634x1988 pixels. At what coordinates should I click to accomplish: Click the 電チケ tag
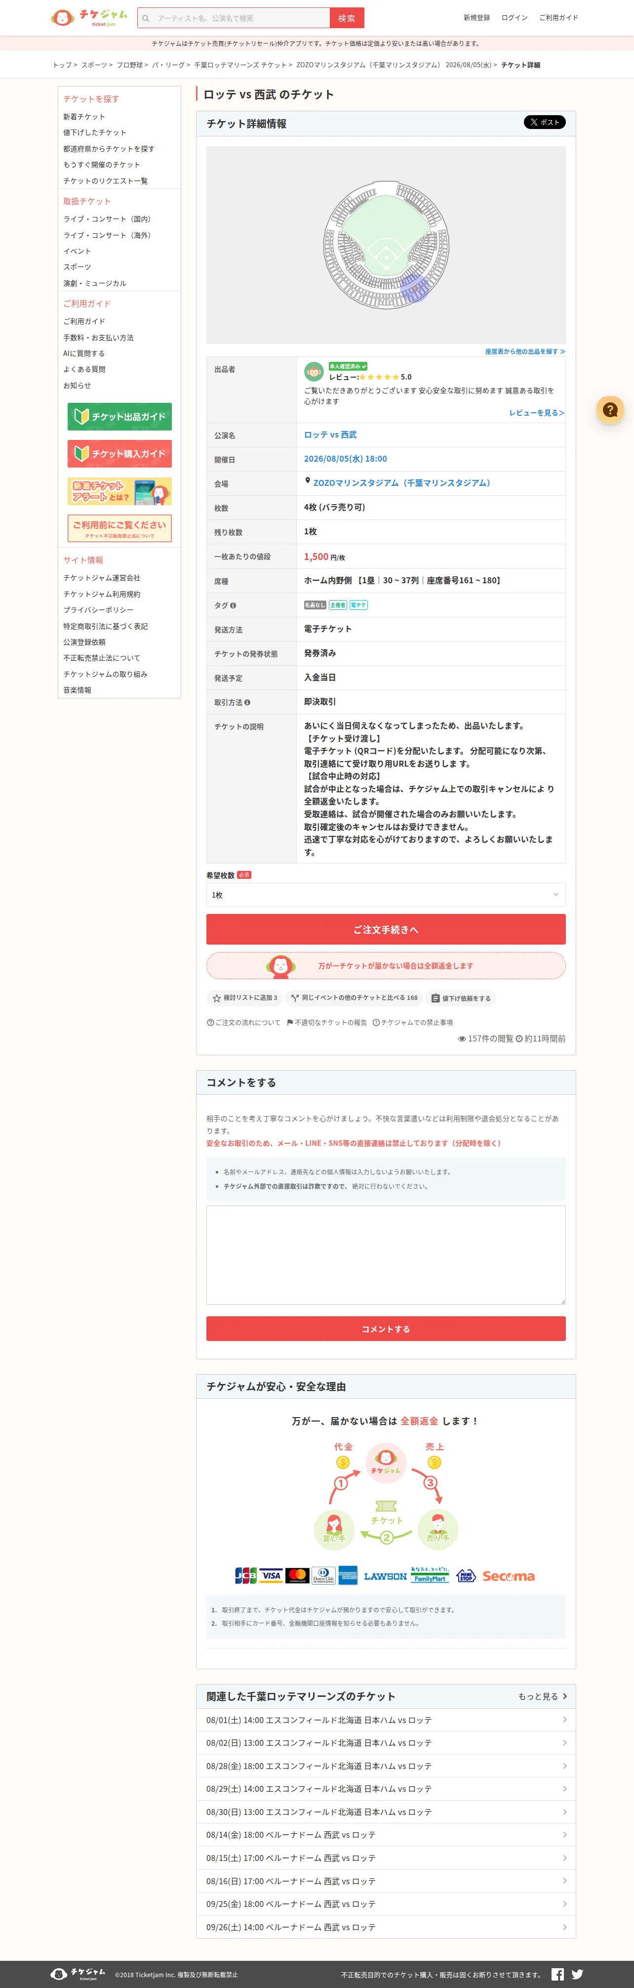(x=358, y=605)
